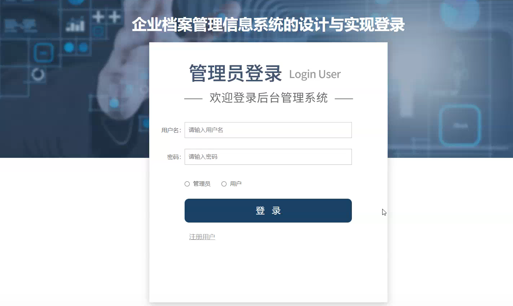Focus the 请输入密码 input field
The image size is (513, 306).
[x=268, y=157]
